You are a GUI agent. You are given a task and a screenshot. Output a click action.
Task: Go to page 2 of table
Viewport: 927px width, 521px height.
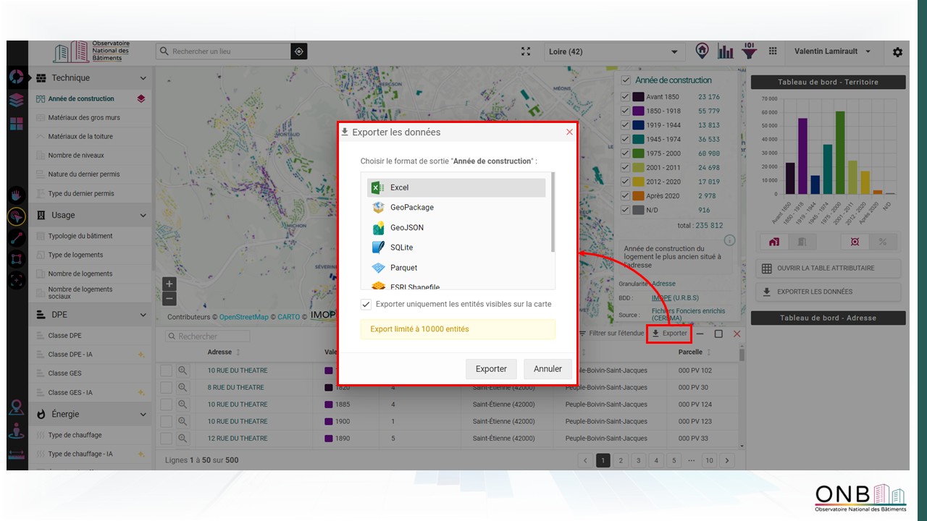pyautogui.click(x=621, y=460)
